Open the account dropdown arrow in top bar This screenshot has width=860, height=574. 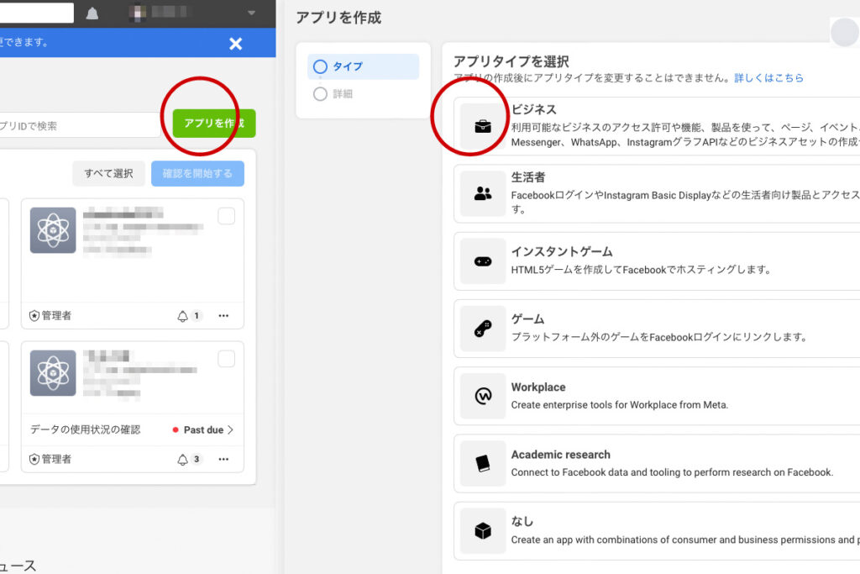click(251, 13)
